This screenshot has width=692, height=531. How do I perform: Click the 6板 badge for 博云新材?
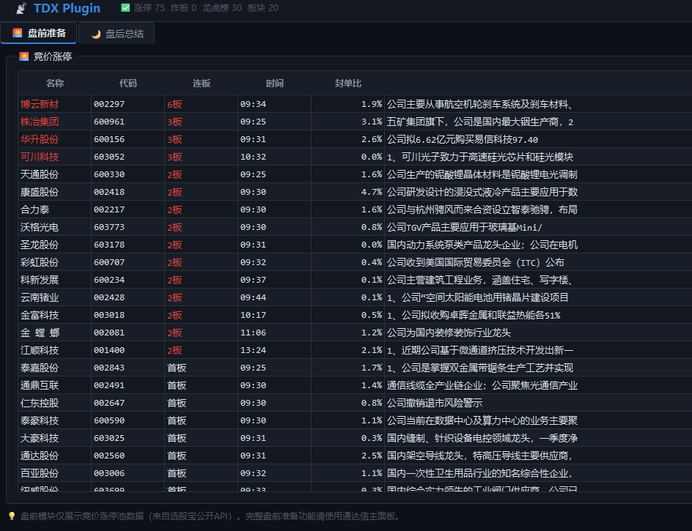point(174,104)
